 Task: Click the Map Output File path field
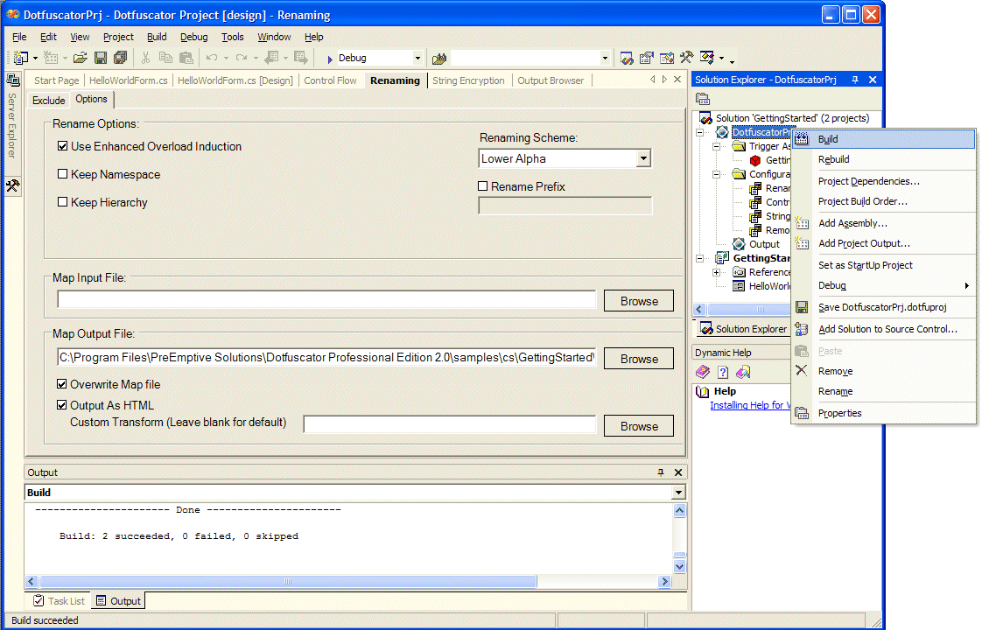click(x=326, y=358)
